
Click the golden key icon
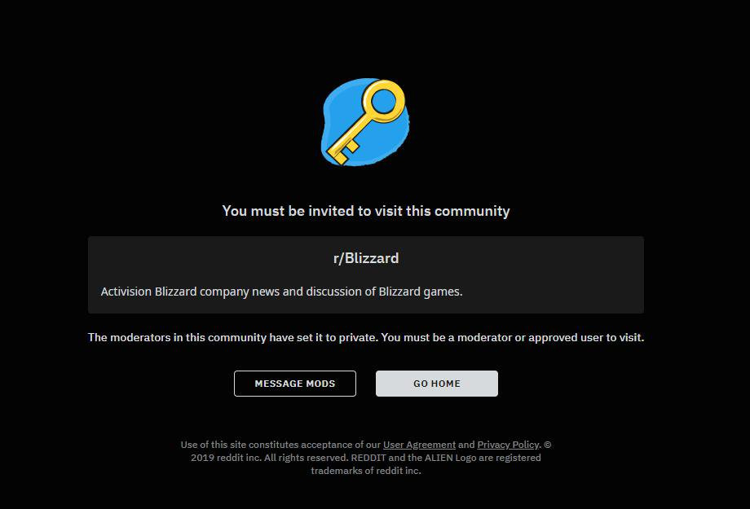[x=368, y=122]
